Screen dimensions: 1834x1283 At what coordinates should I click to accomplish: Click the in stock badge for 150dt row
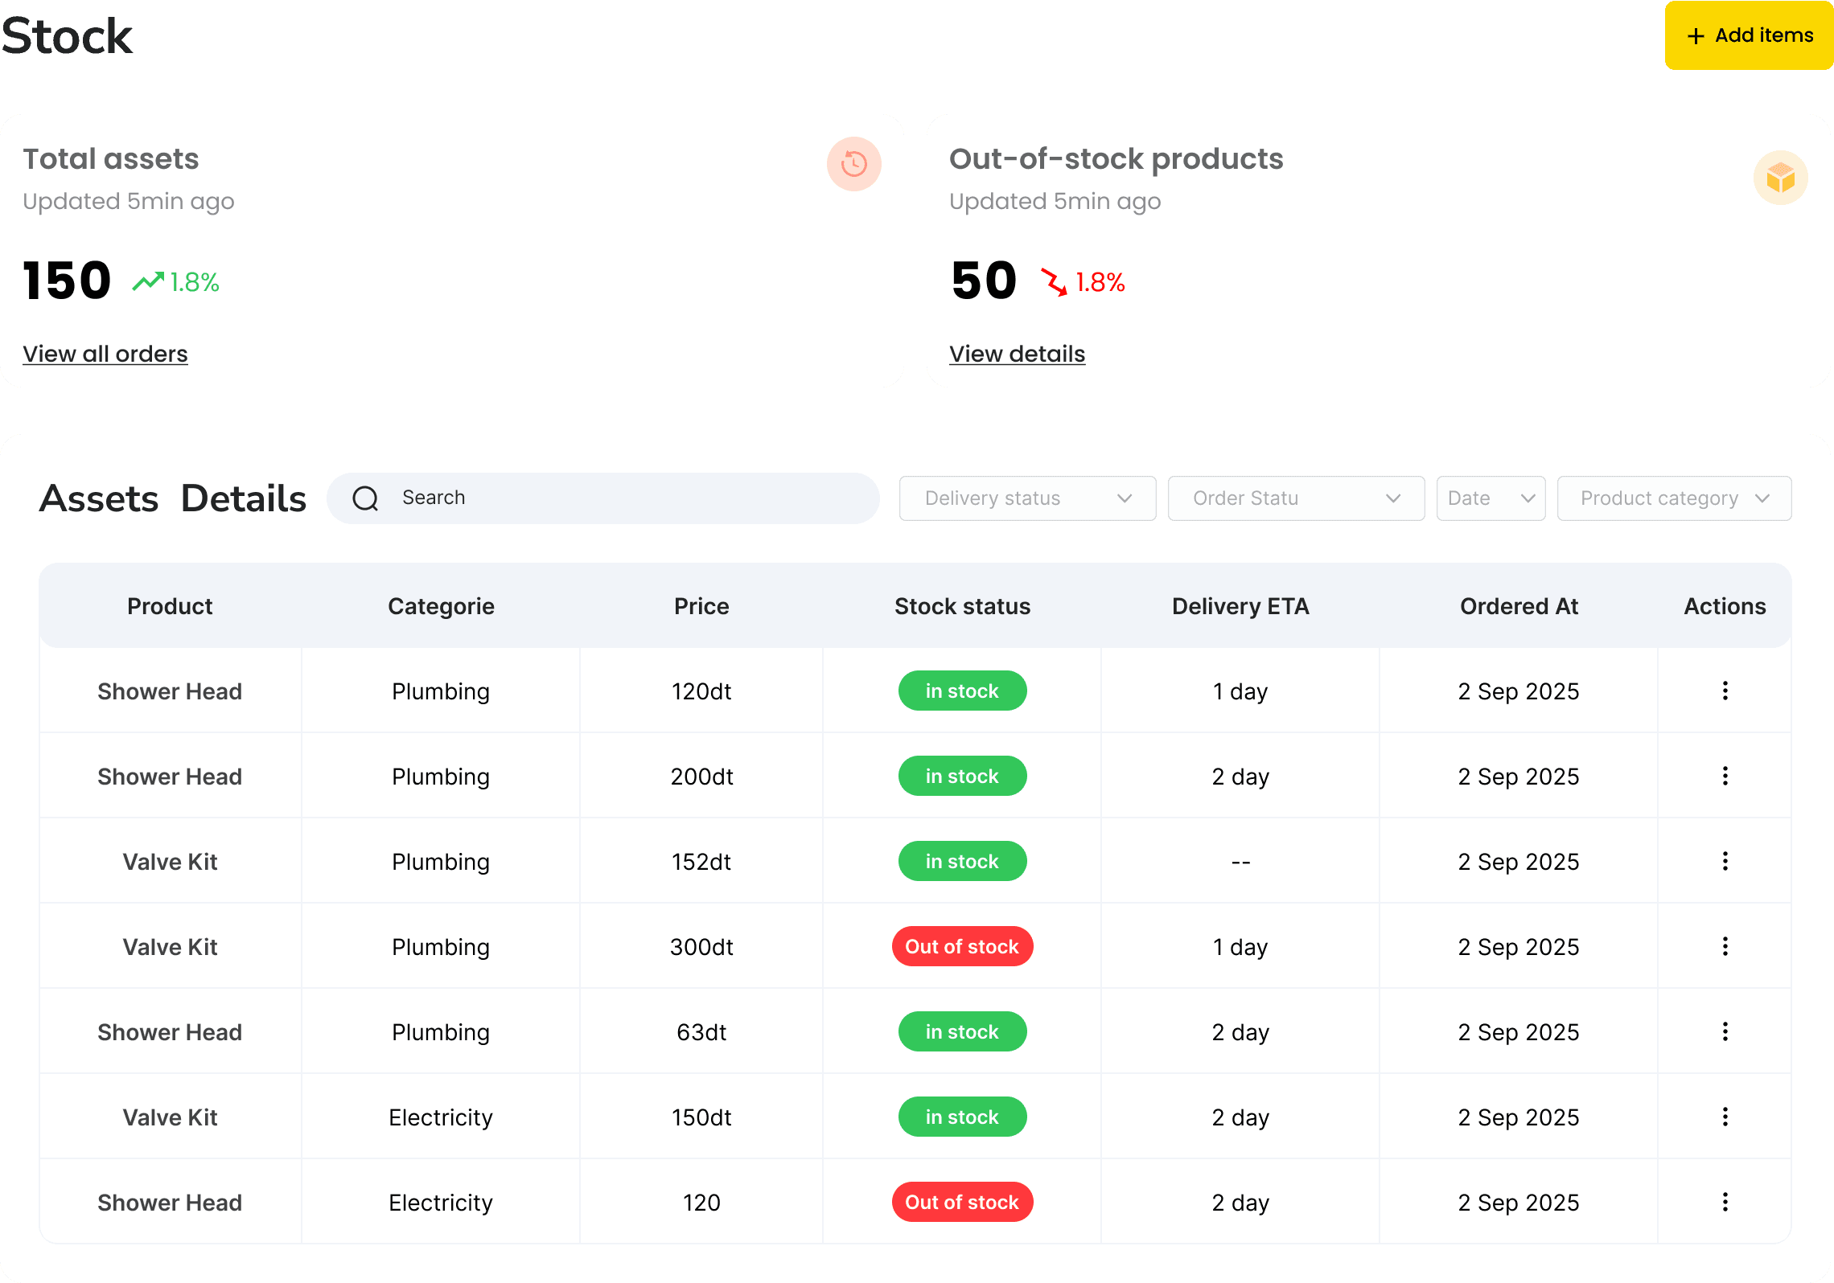pyautogui.click(x=962, y=1117)
